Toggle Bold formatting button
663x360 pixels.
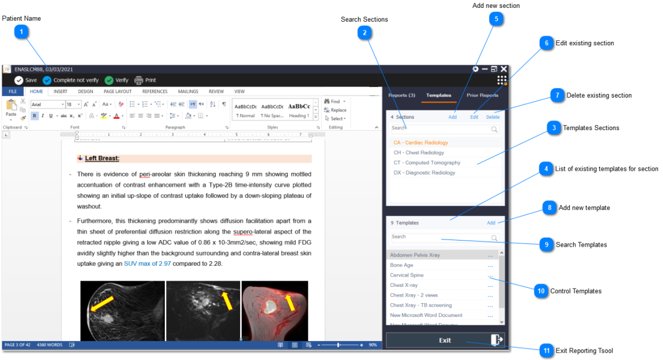[x=35, y=116]
